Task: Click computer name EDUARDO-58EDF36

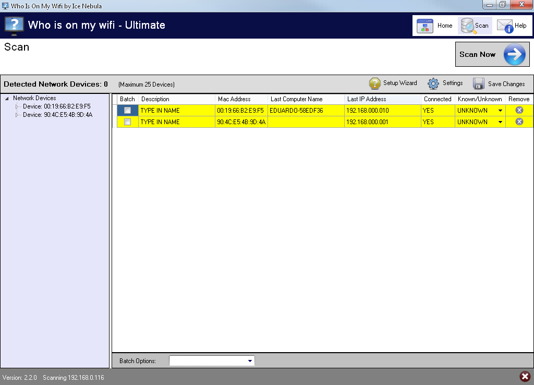Action: [296, 111]
